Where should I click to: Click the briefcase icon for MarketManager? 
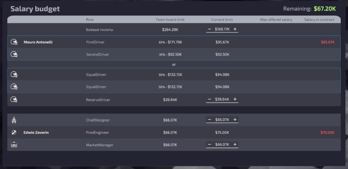14,145
